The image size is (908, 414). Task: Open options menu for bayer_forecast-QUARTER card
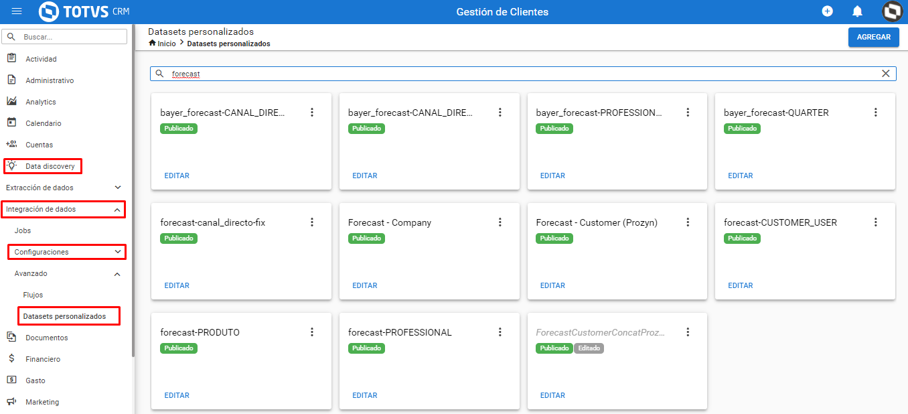tap(875, 113)
